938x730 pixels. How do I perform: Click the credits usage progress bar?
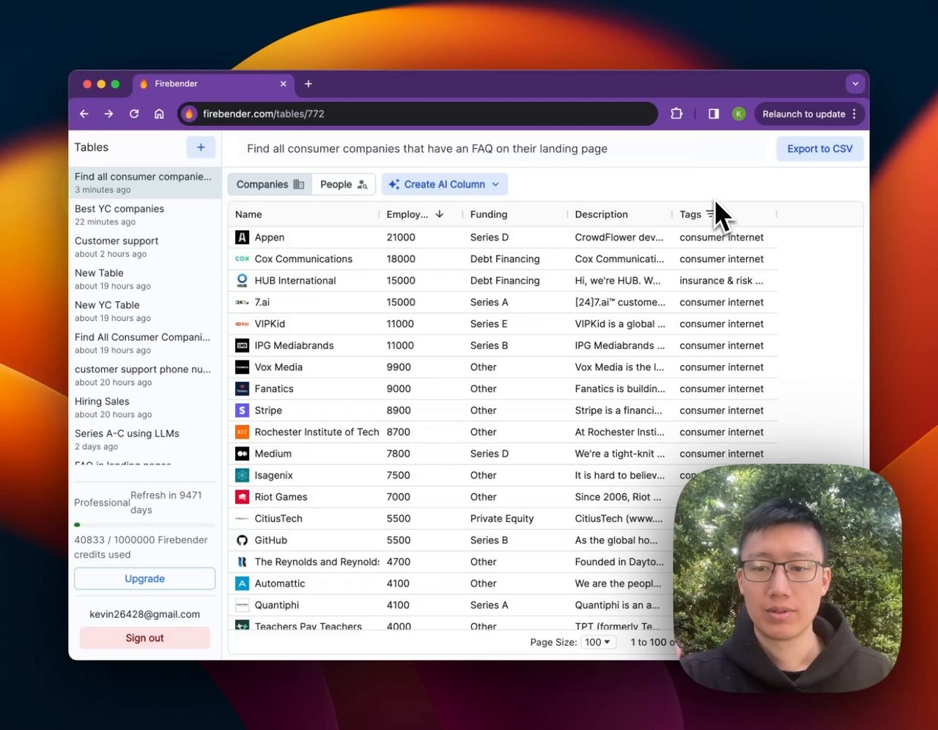144,525
